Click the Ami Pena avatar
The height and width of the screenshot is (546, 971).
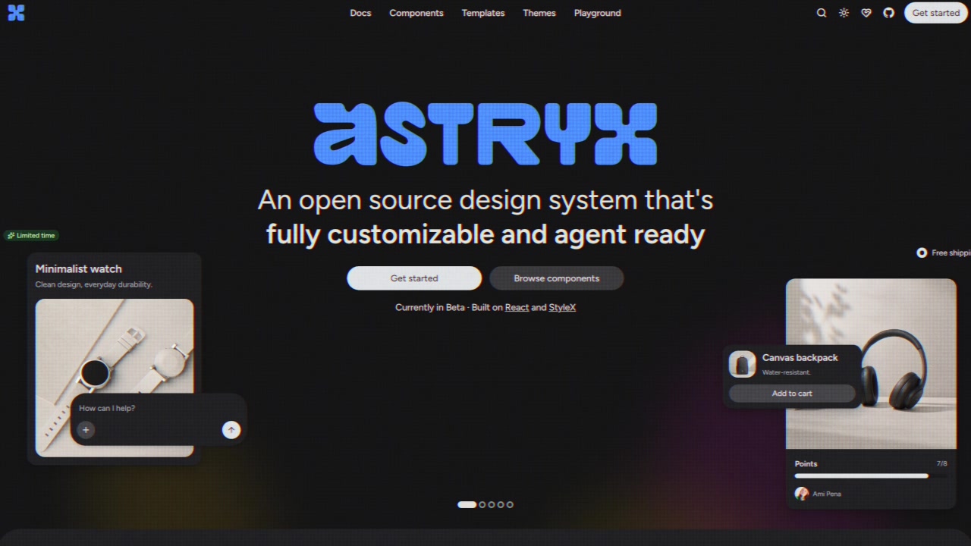802,494
